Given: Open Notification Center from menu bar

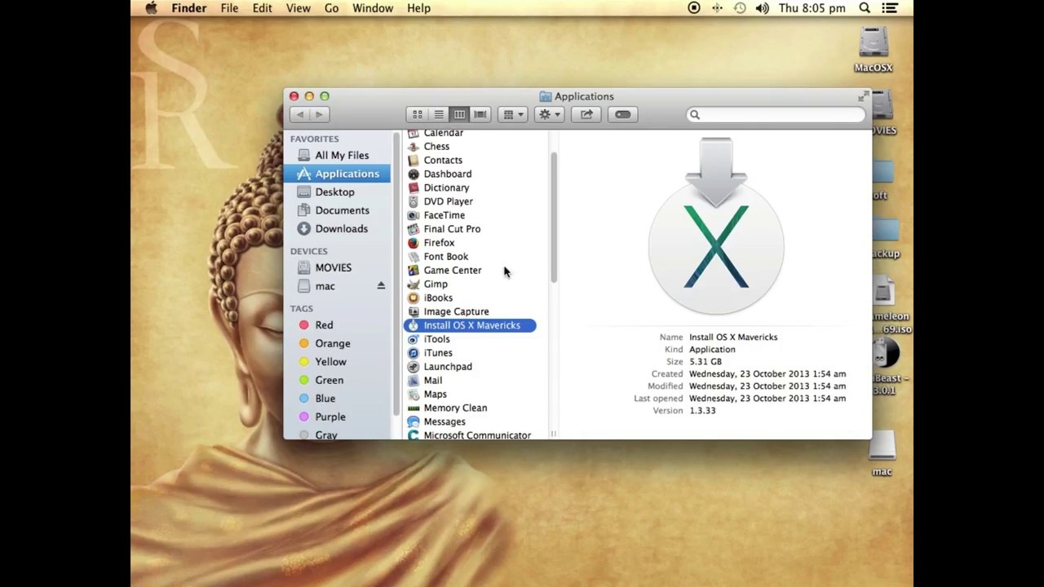Looking at the screenshot, I should pyautogui.click(x=890, y=8).
